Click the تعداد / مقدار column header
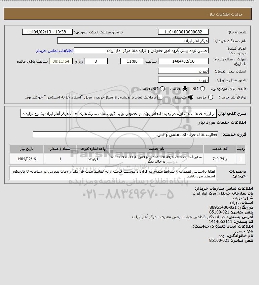This screenshot has height=285, width=259. (x=60, y=149)
